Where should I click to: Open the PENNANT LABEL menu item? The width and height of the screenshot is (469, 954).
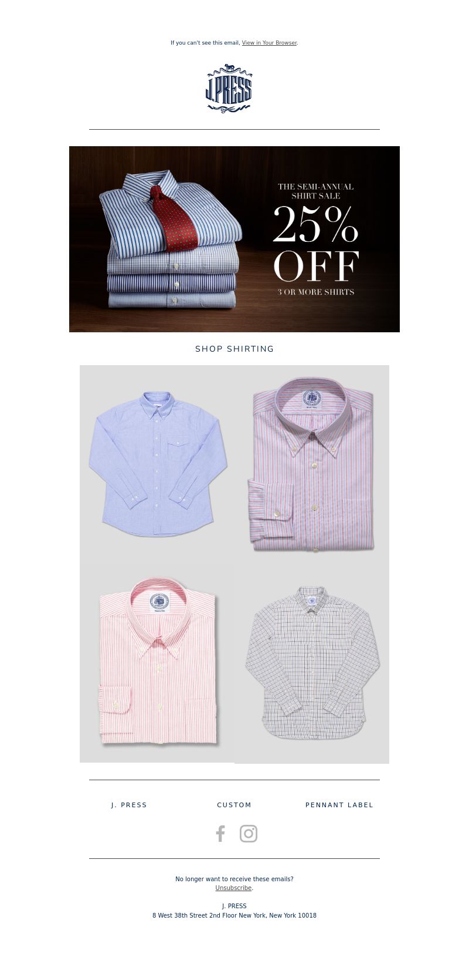pos(339,805)
